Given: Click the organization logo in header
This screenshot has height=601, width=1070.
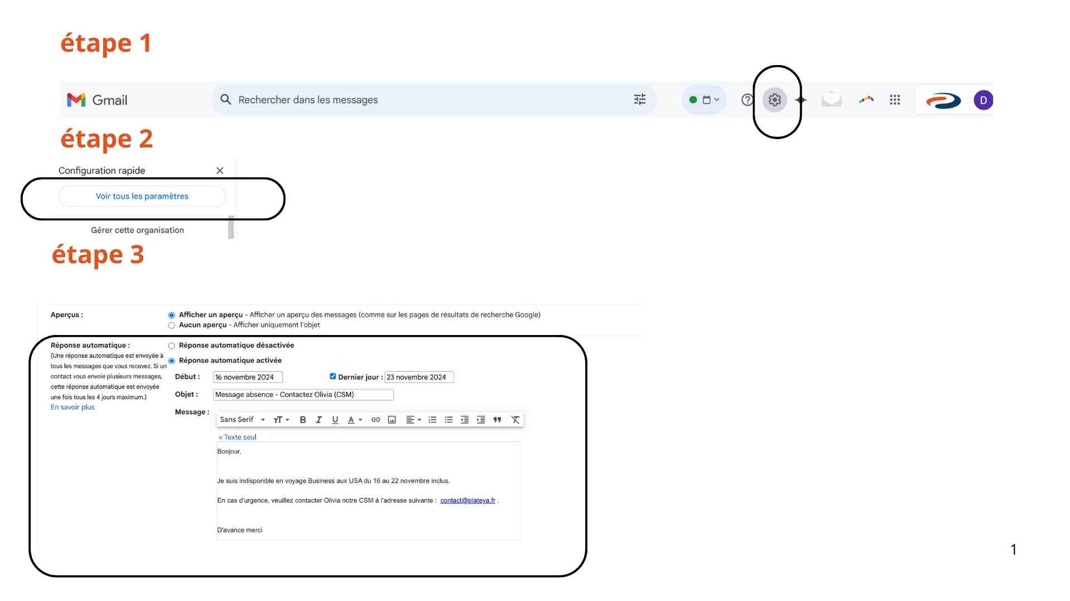Looking at the screenshot, I should [943, 101].
